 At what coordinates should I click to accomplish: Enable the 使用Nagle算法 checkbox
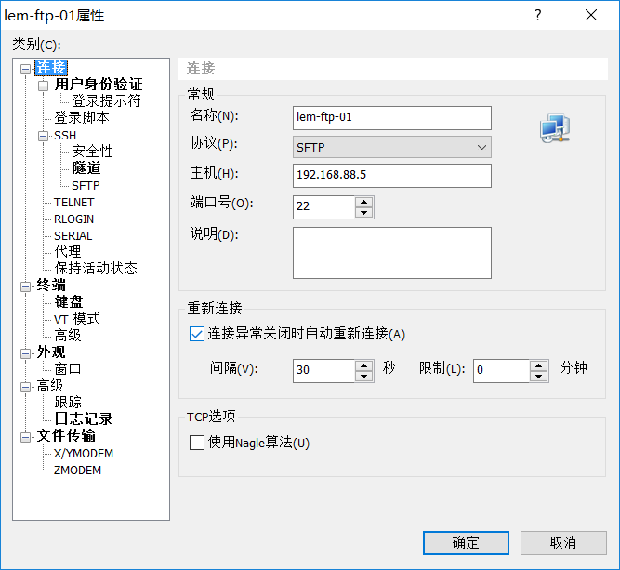(x=196, y=443)
